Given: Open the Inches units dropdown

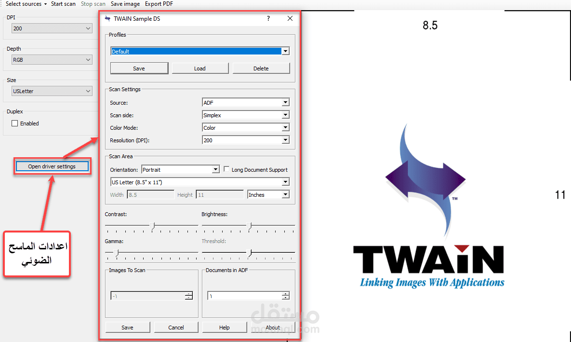Looking at the screenshot, I should click(x=268, y=195).
